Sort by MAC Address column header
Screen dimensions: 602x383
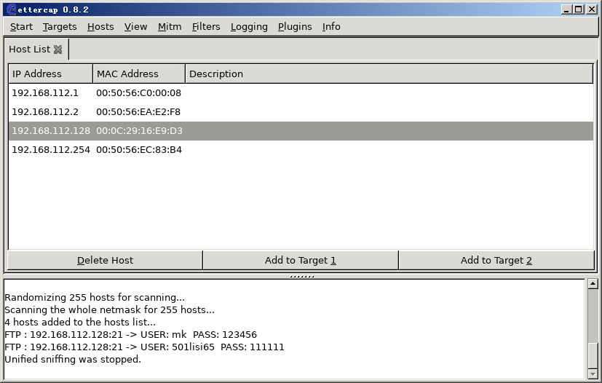coord(139,74)
